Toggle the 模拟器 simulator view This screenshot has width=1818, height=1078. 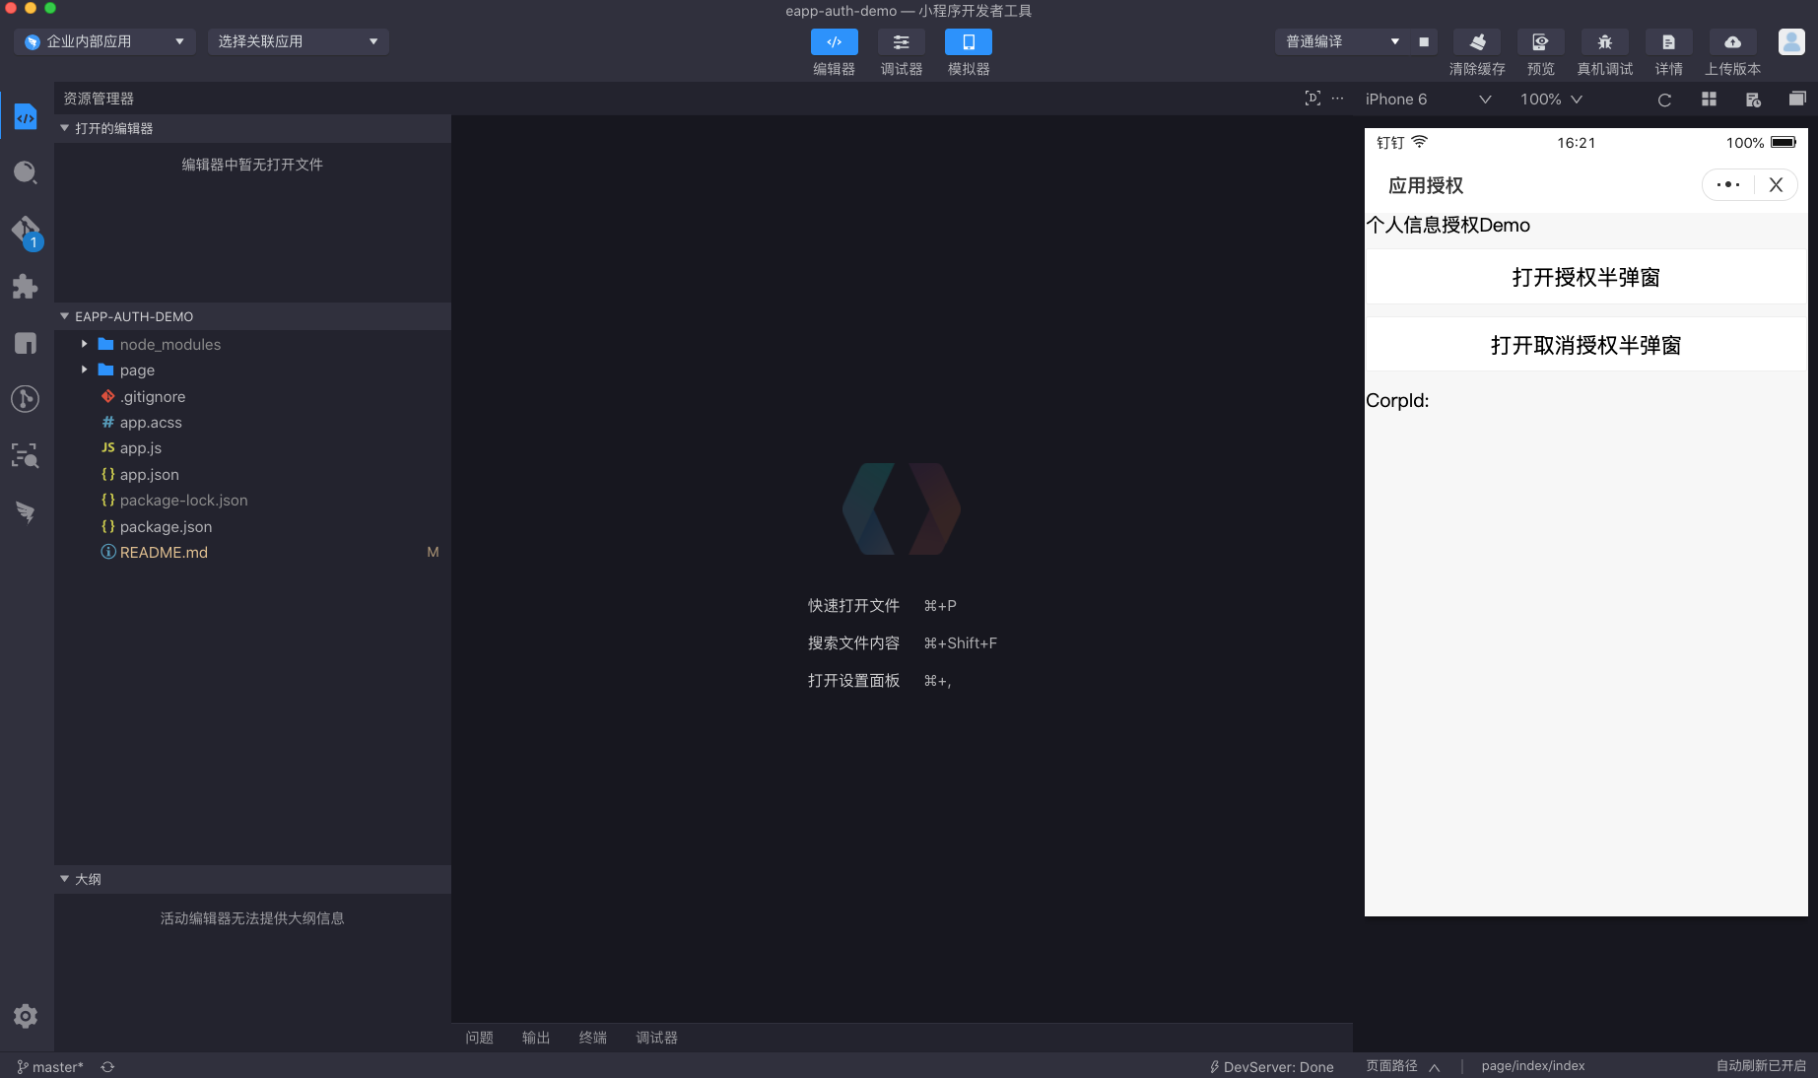pyautogui.click(x=967, y=41)
